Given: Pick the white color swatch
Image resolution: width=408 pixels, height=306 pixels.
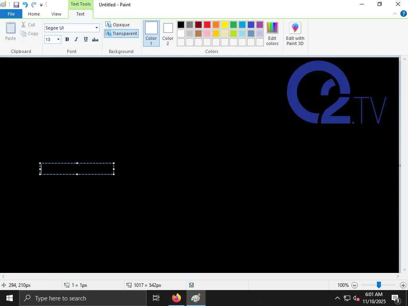Looking at the screenshot, I should (x=181, y=33).
